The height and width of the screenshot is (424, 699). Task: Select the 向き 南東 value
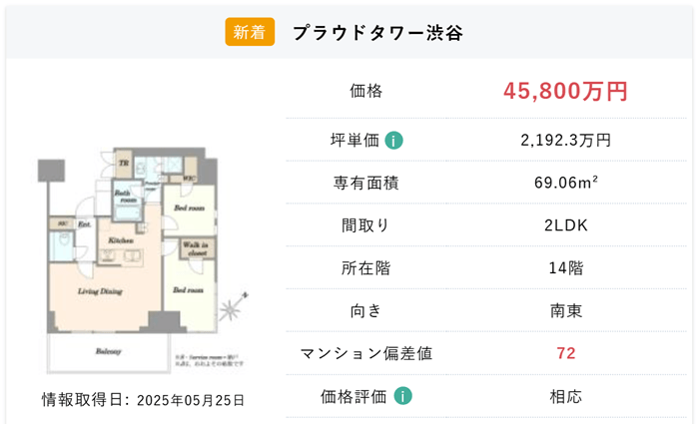566,311
